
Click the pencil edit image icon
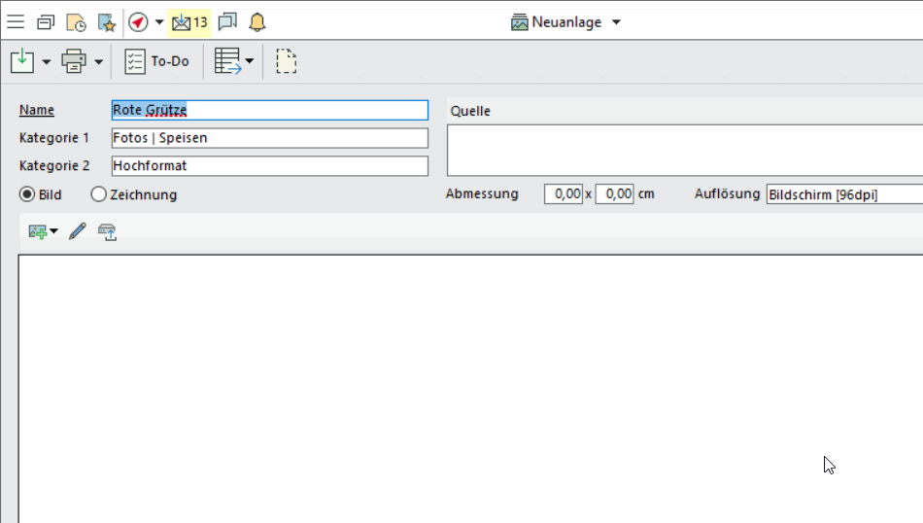(78, 231)
